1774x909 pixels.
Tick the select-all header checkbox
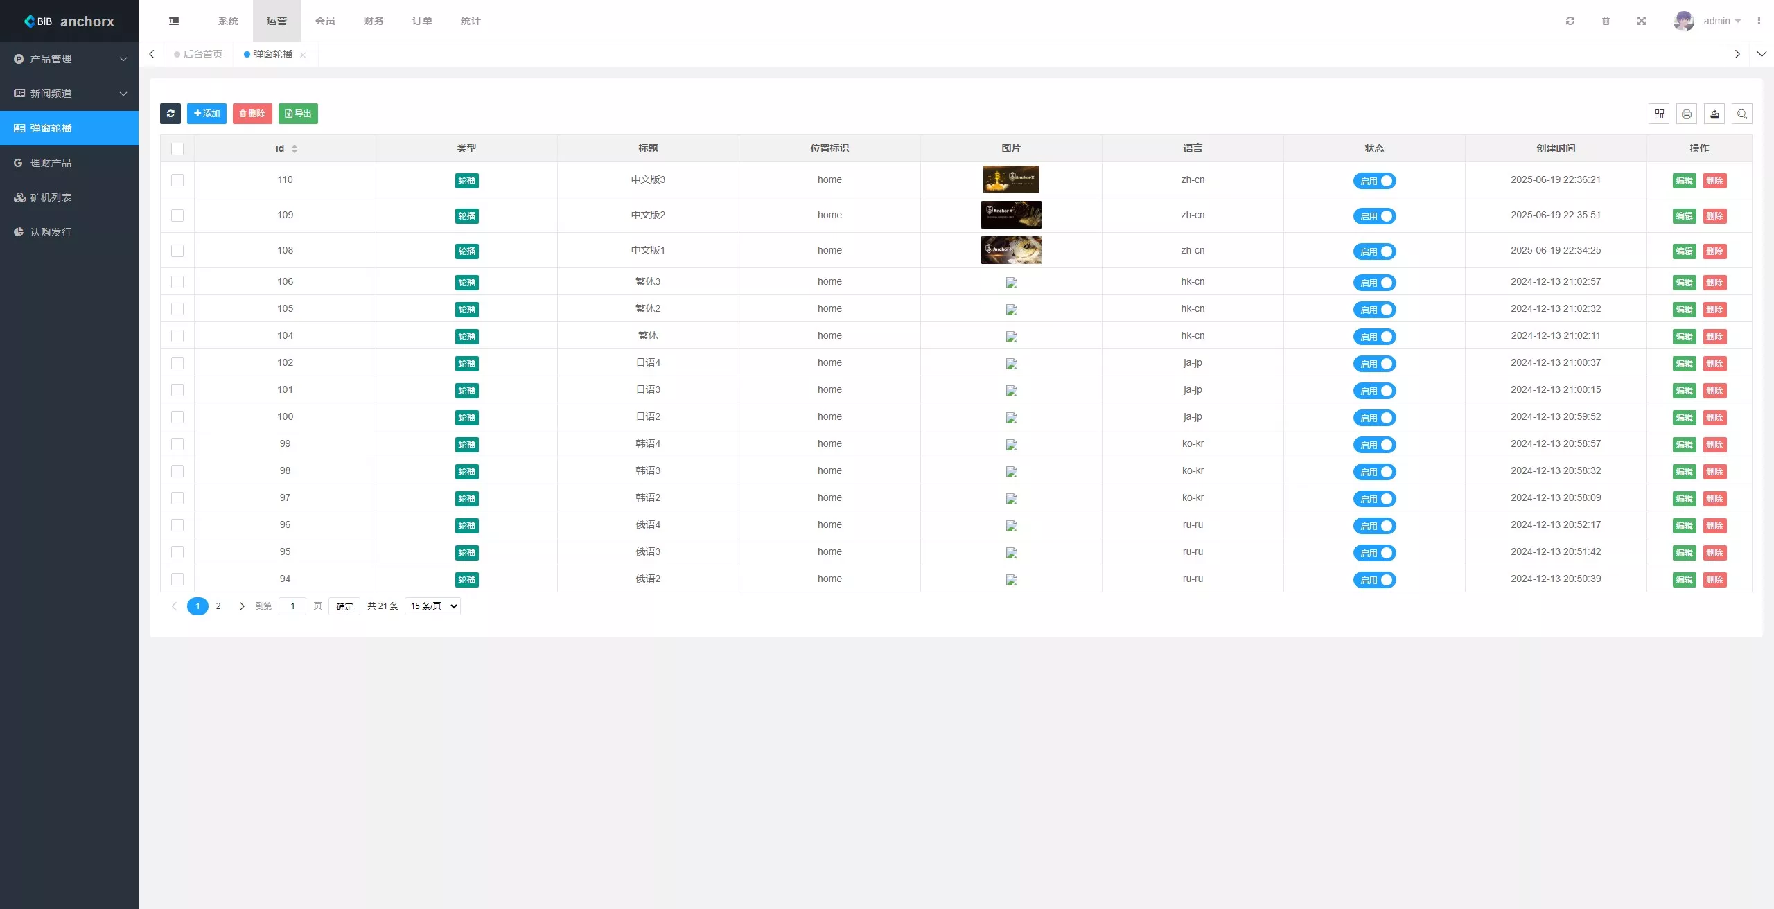click(x=177, y=149)
